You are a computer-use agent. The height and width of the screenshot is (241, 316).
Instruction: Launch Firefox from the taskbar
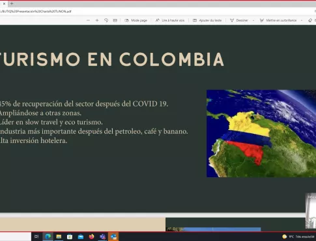click(91, 236)
